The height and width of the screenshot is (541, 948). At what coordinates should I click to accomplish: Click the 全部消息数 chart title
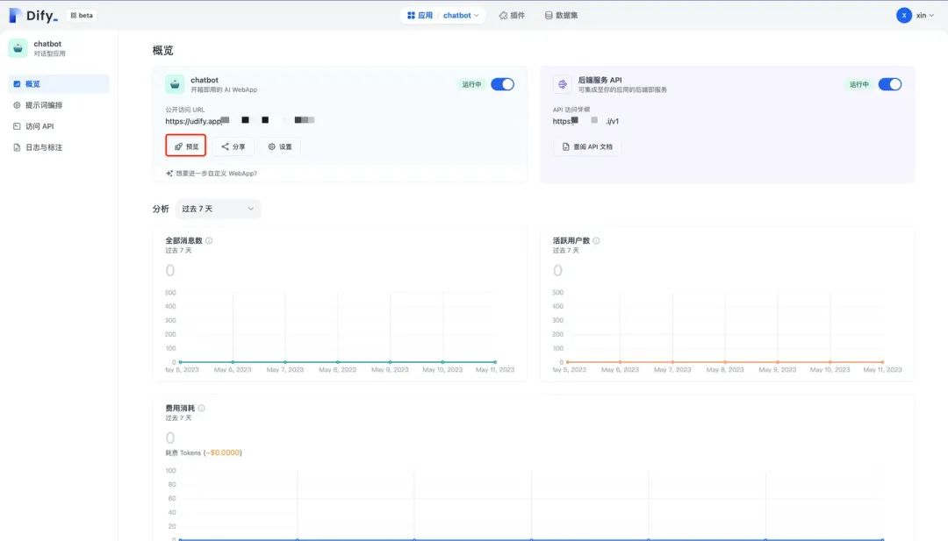(x=183, y=240)
